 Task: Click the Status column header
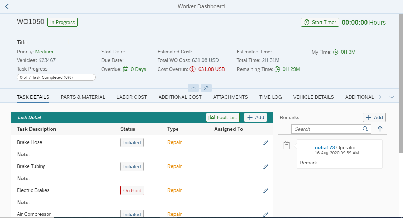(128, 129)
